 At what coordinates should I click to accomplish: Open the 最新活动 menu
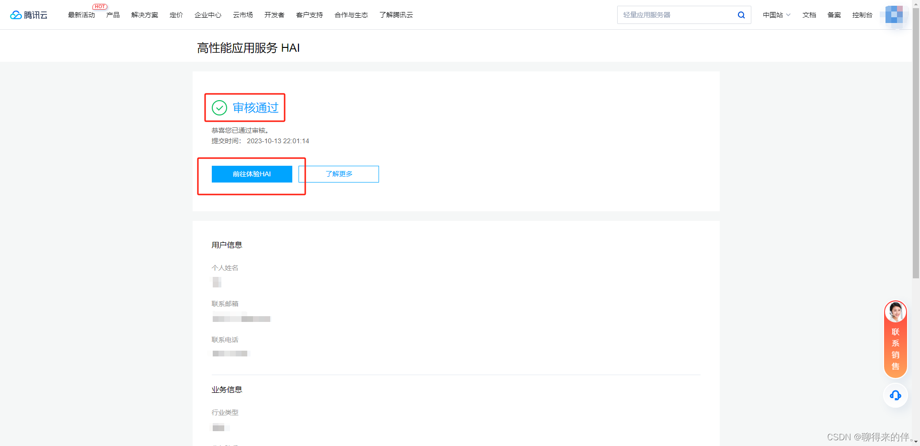tap(81, 15)
